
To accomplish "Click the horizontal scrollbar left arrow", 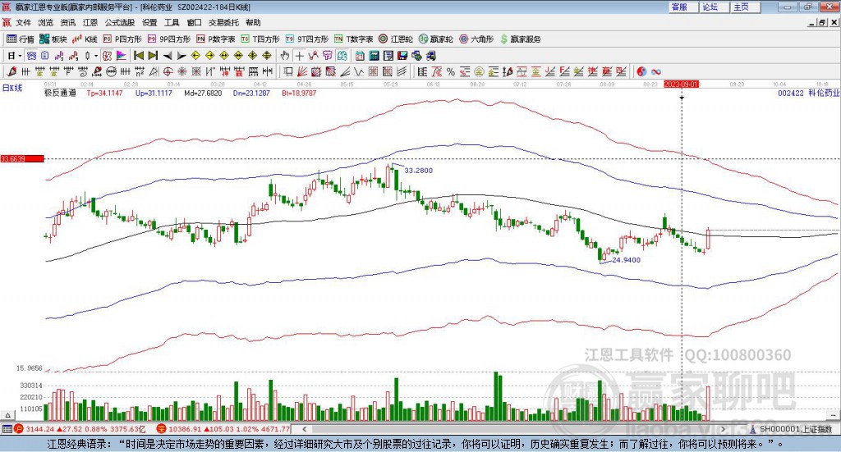I will click(x=304, y=429).
